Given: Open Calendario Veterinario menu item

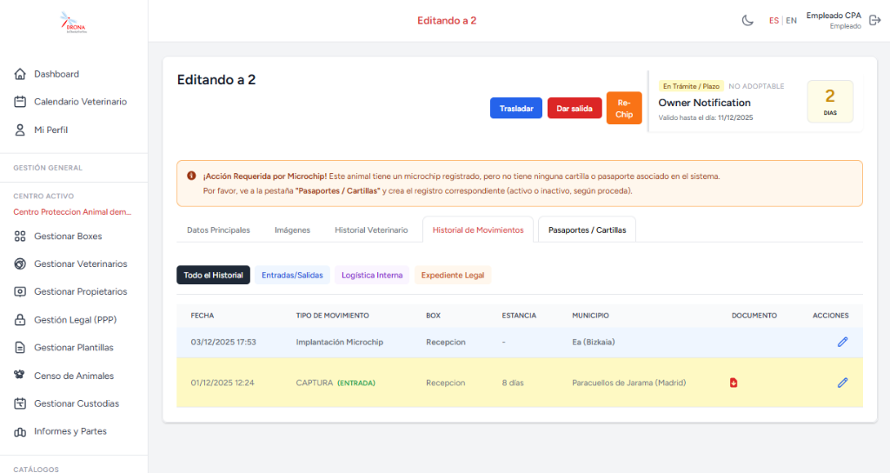Looking at the screenshot, I should [x=81, y=102].
